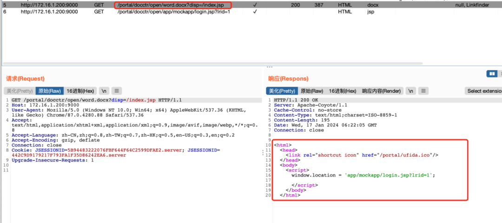Click the docx extension cell
Viewport: 502px width, 223px height.
[373, 6]
